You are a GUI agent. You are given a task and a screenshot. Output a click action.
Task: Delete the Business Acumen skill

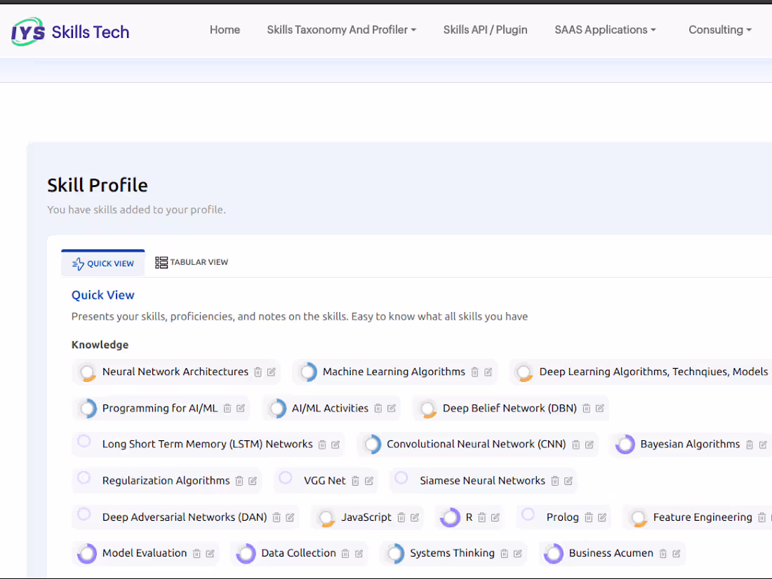663,553
